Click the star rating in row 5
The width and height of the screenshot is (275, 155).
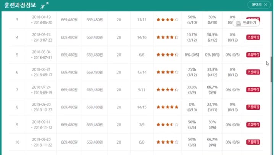(x=167, y=55)
